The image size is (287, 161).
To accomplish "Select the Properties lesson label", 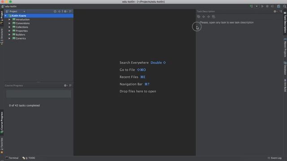I will coord(22,31).
